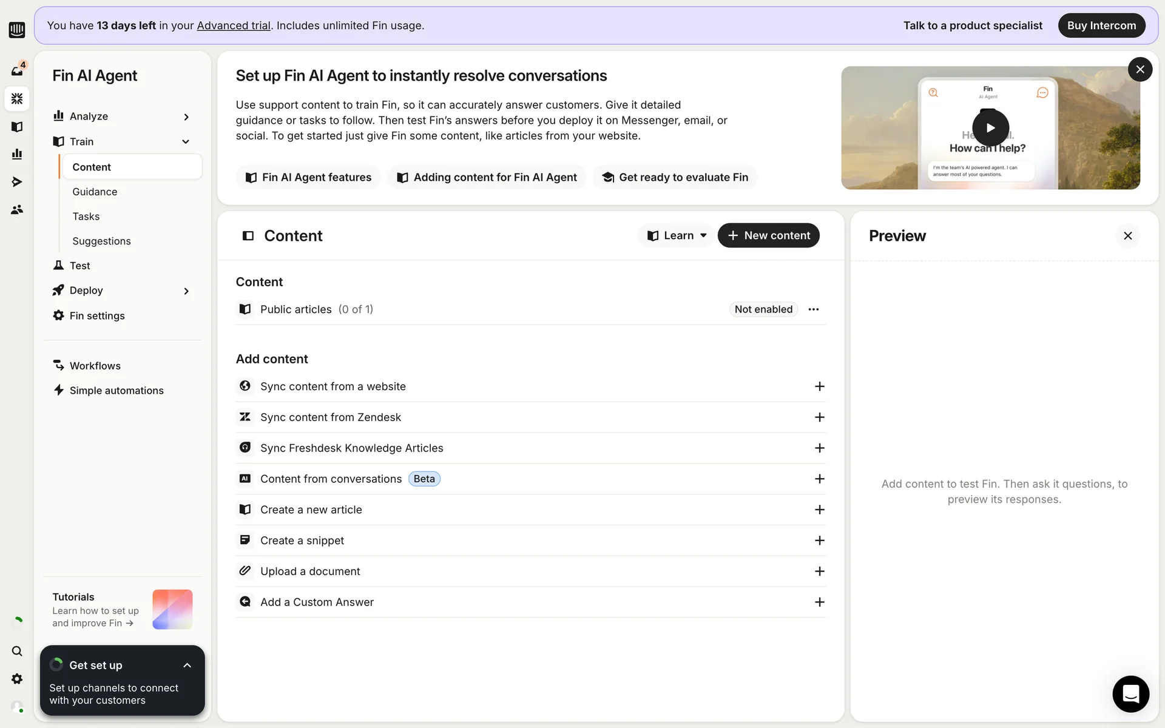The width and height of the screenshot is (1165, 728).
Task: Open Fin settings menu item
Action: coord(97,315)
